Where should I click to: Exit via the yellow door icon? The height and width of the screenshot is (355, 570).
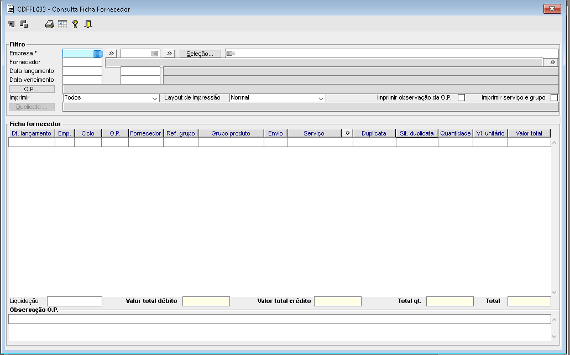tap(88, 24)
